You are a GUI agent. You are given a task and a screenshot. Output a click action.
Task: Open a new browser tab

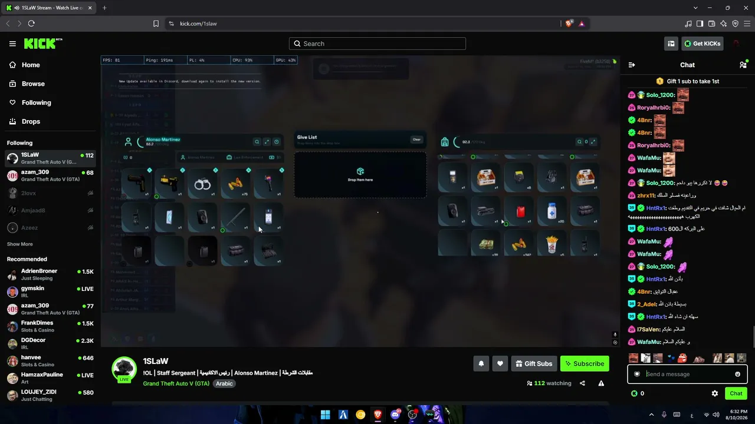point(104,8)
